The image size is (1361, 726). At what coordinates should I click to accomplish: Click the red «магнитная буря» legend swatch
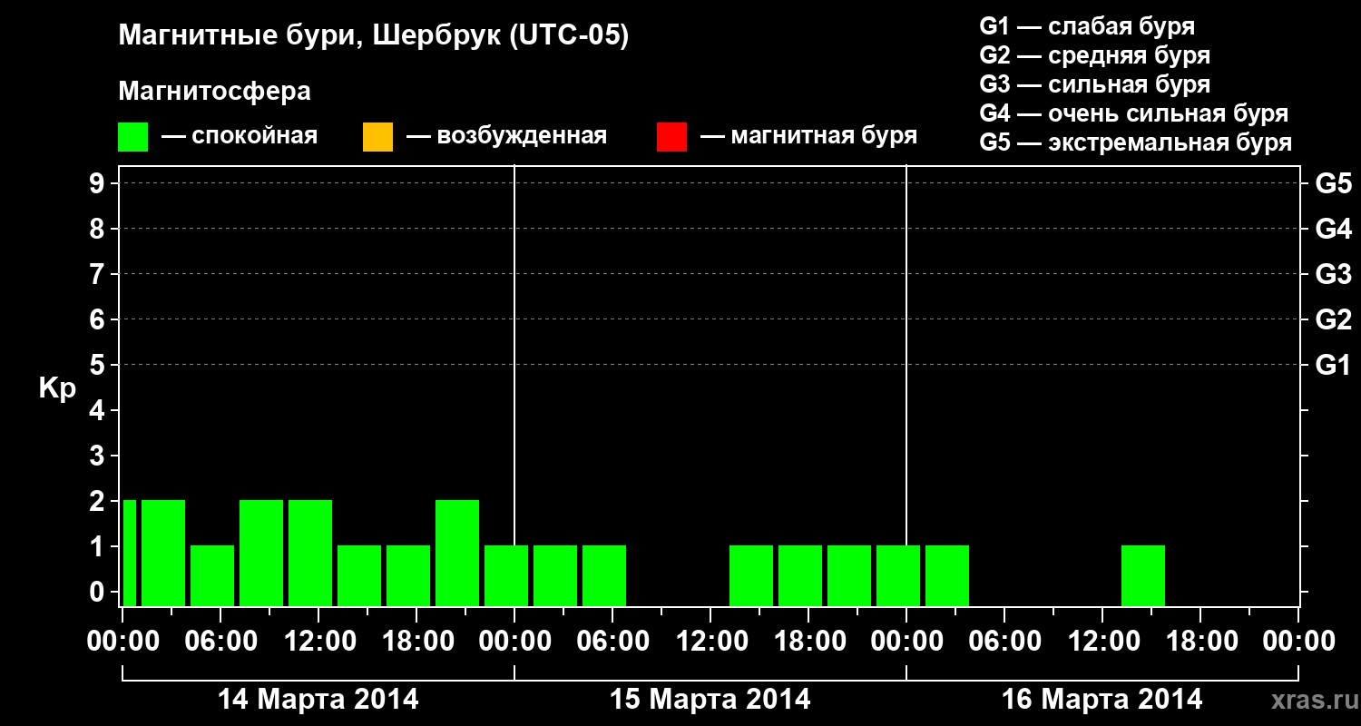671,137
